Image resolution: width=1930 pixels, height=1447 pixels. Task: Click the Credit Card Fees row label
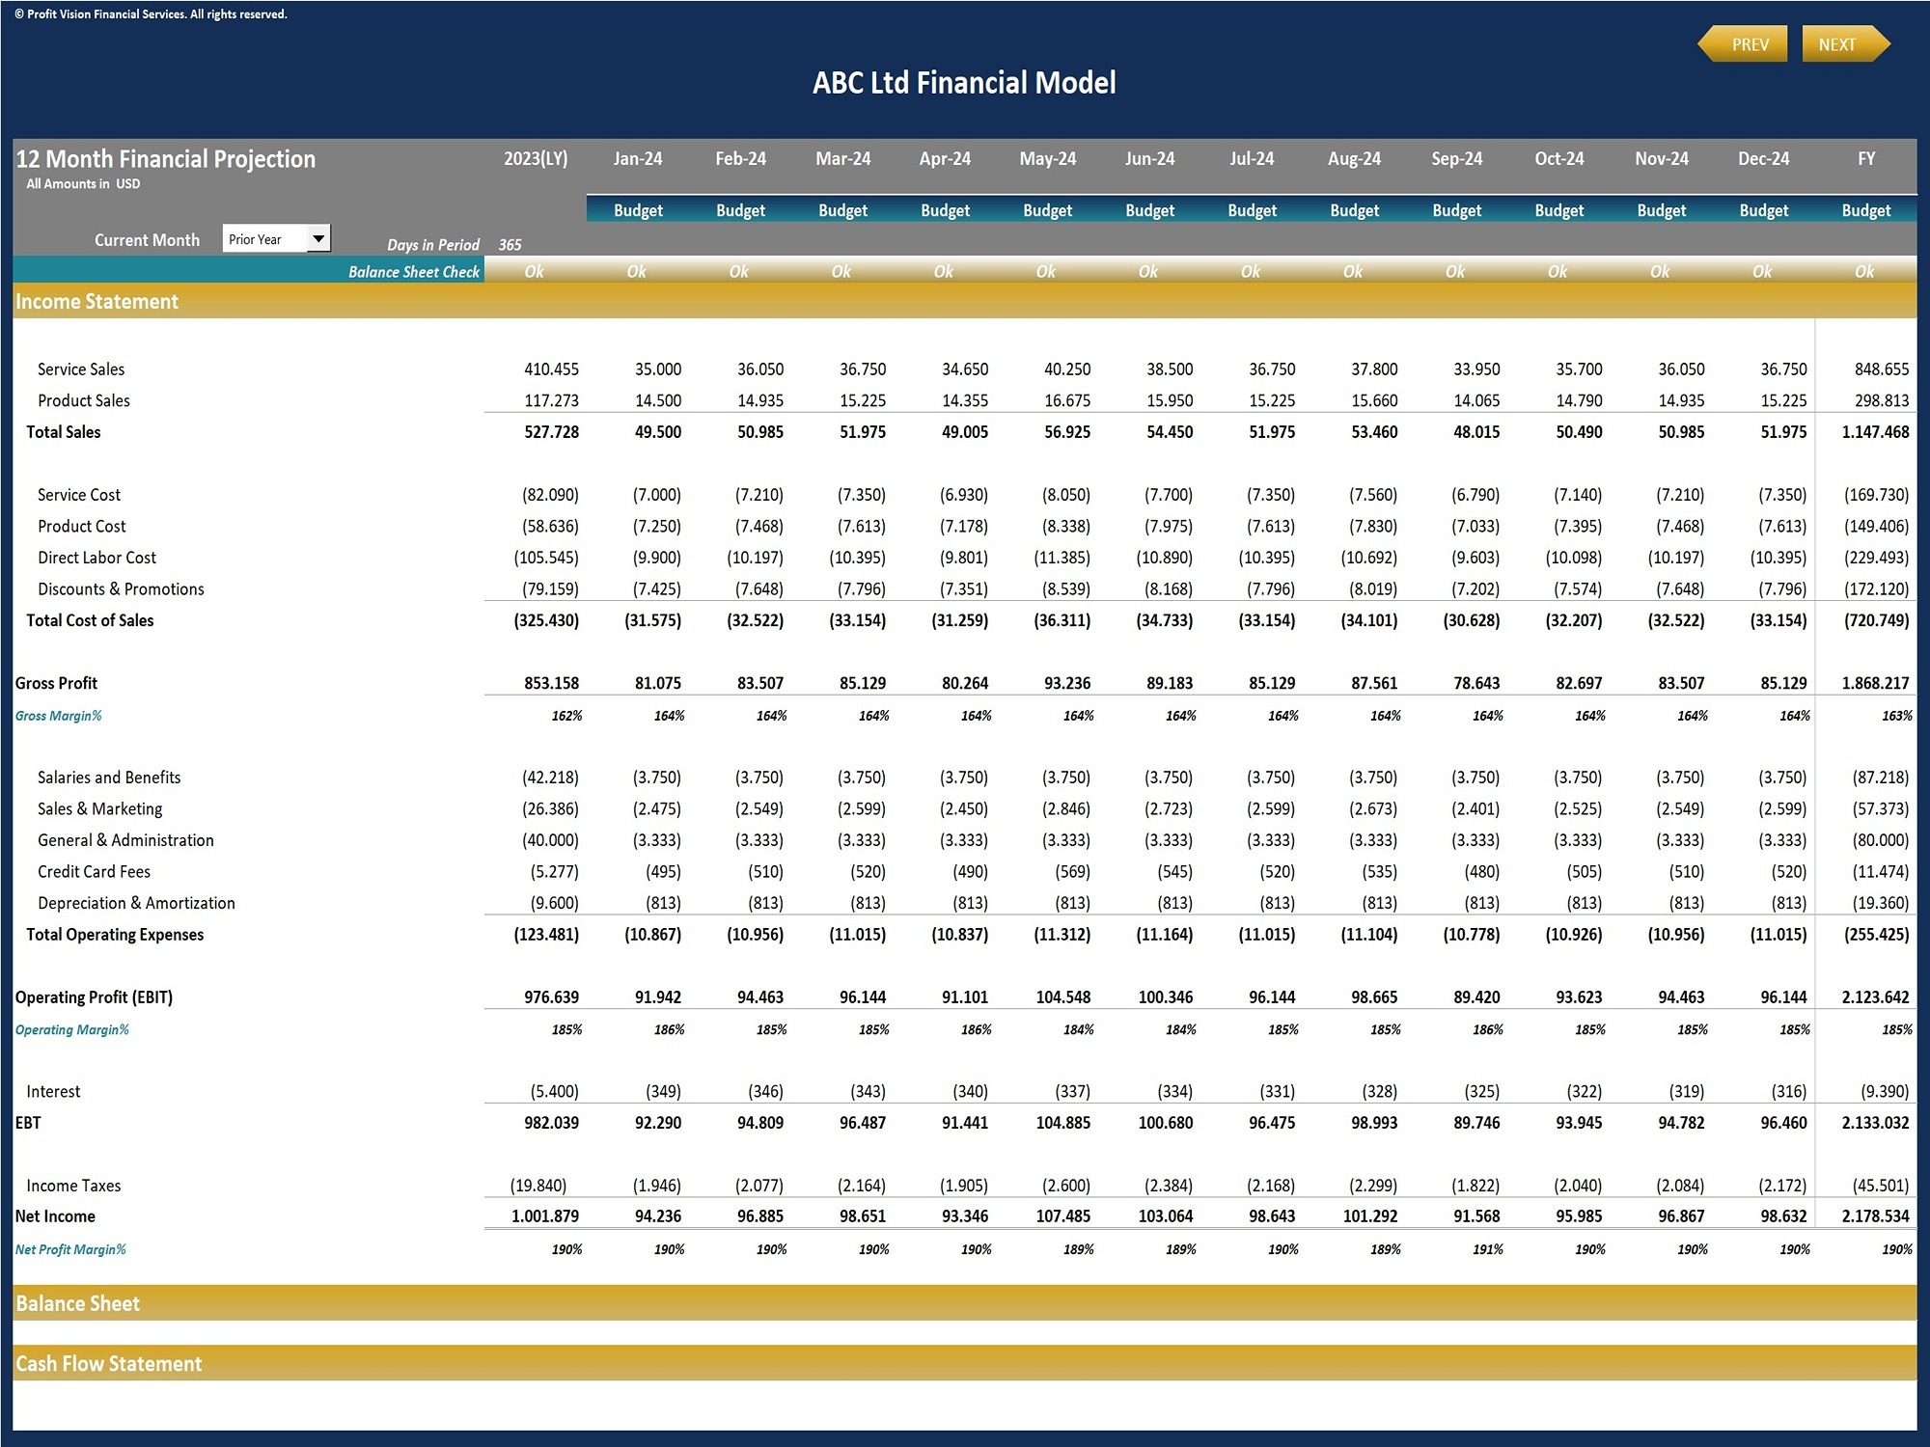(x=94, y=872)
